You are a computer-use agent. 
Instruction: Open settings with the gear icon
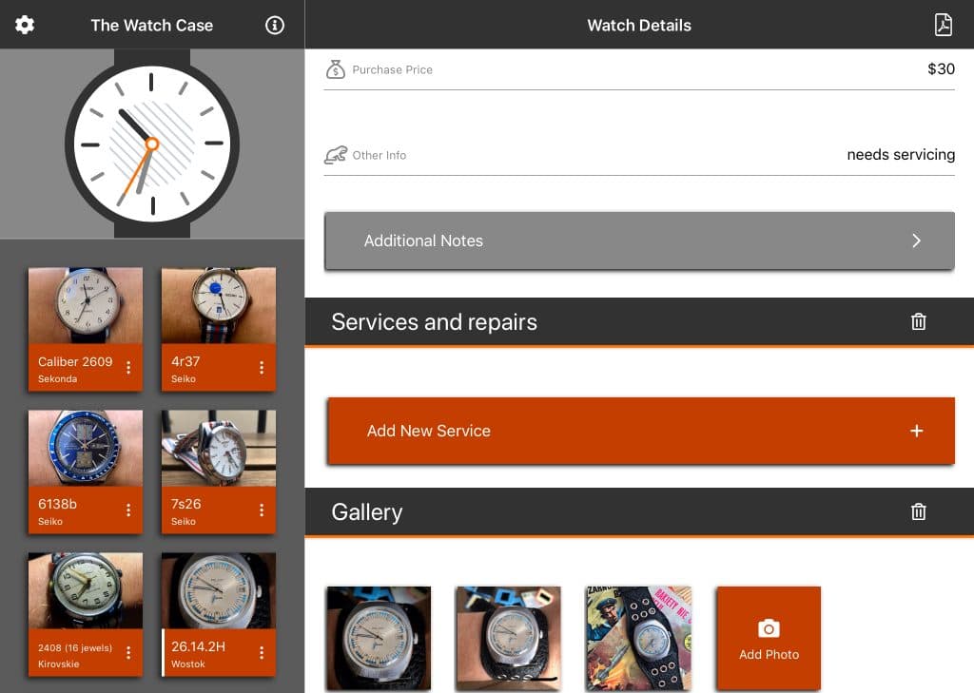pos(25,25)
